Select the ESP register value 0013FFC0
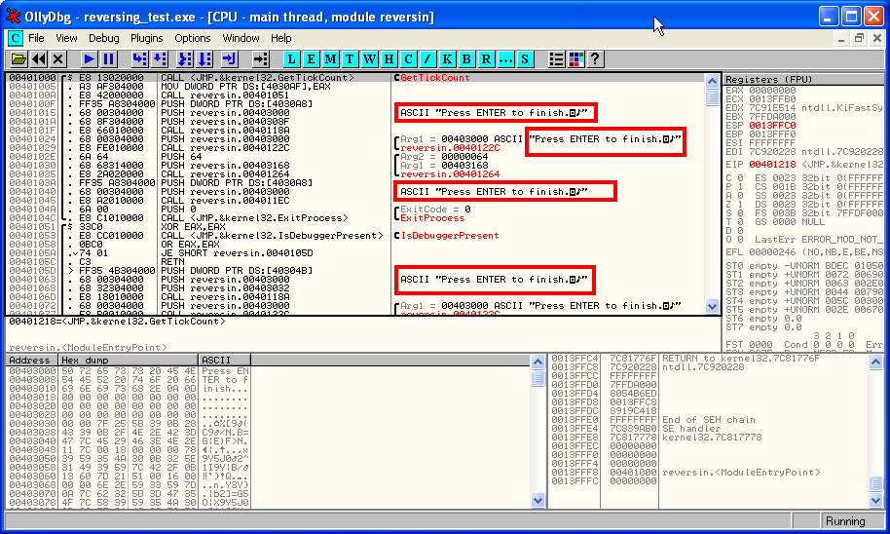The width and height of the screenshot is (890, 534). (x=772, y=125)
